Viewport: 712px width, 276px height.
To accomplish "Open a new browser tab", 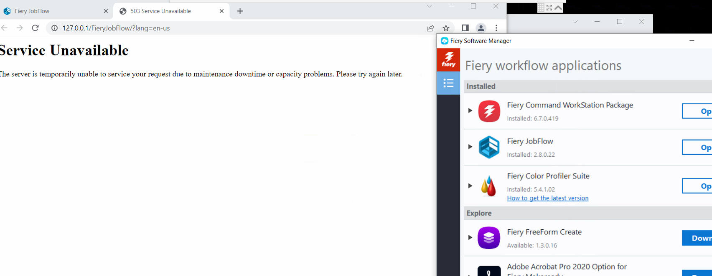I will click(240, 11).
